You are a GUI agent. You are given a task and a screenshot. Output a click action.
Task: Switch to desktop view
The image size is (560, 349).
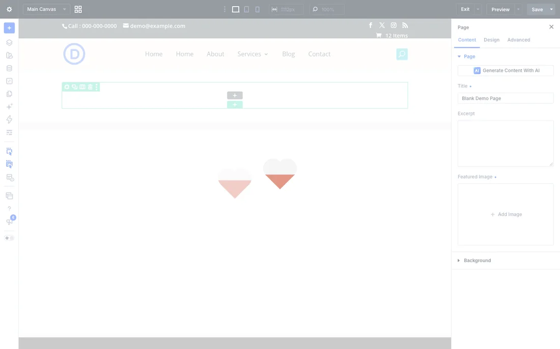tap(236, 9)
